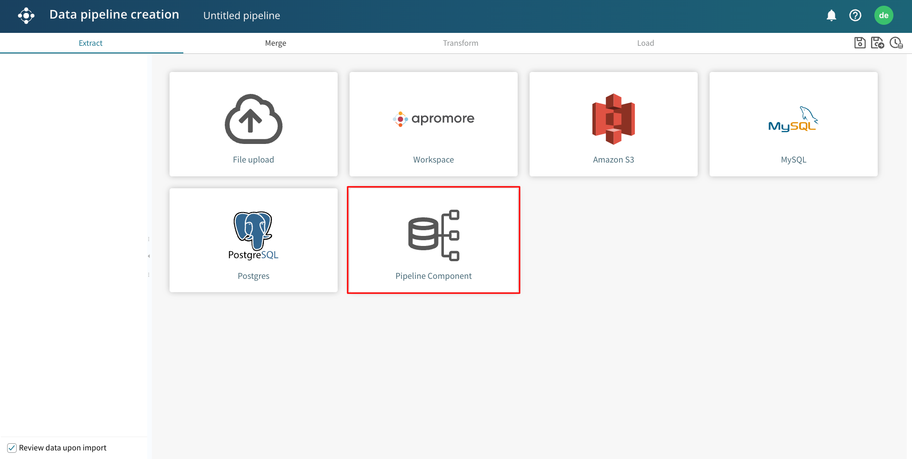
Task: Switch to the Transform tab
Action: click(x=461, y=43)
